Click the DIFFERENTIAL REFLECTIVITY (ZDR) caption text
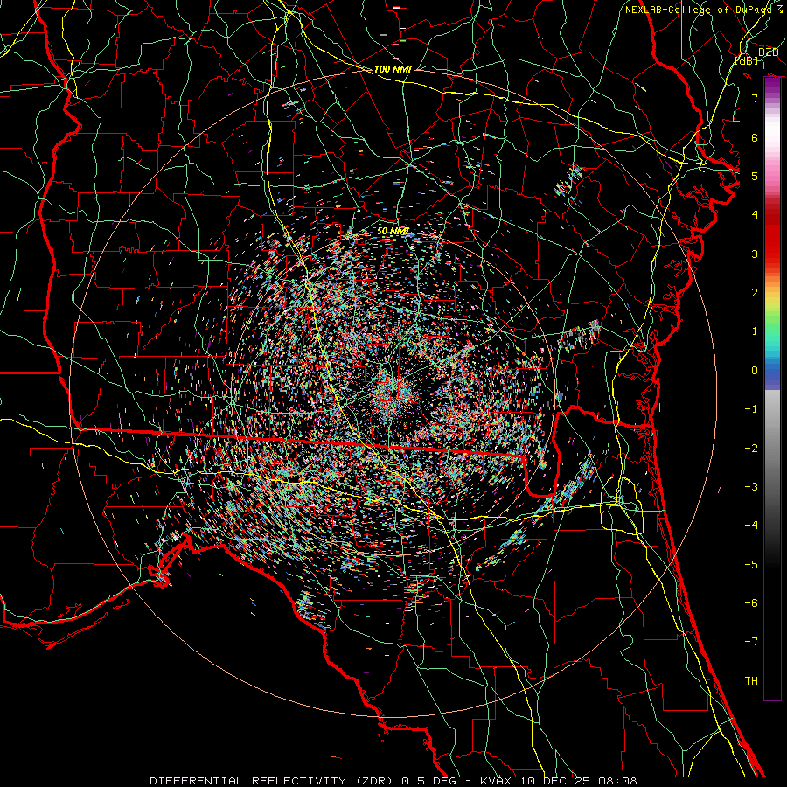The height and width of the screenshot is (787, 787). click(273, 781)
